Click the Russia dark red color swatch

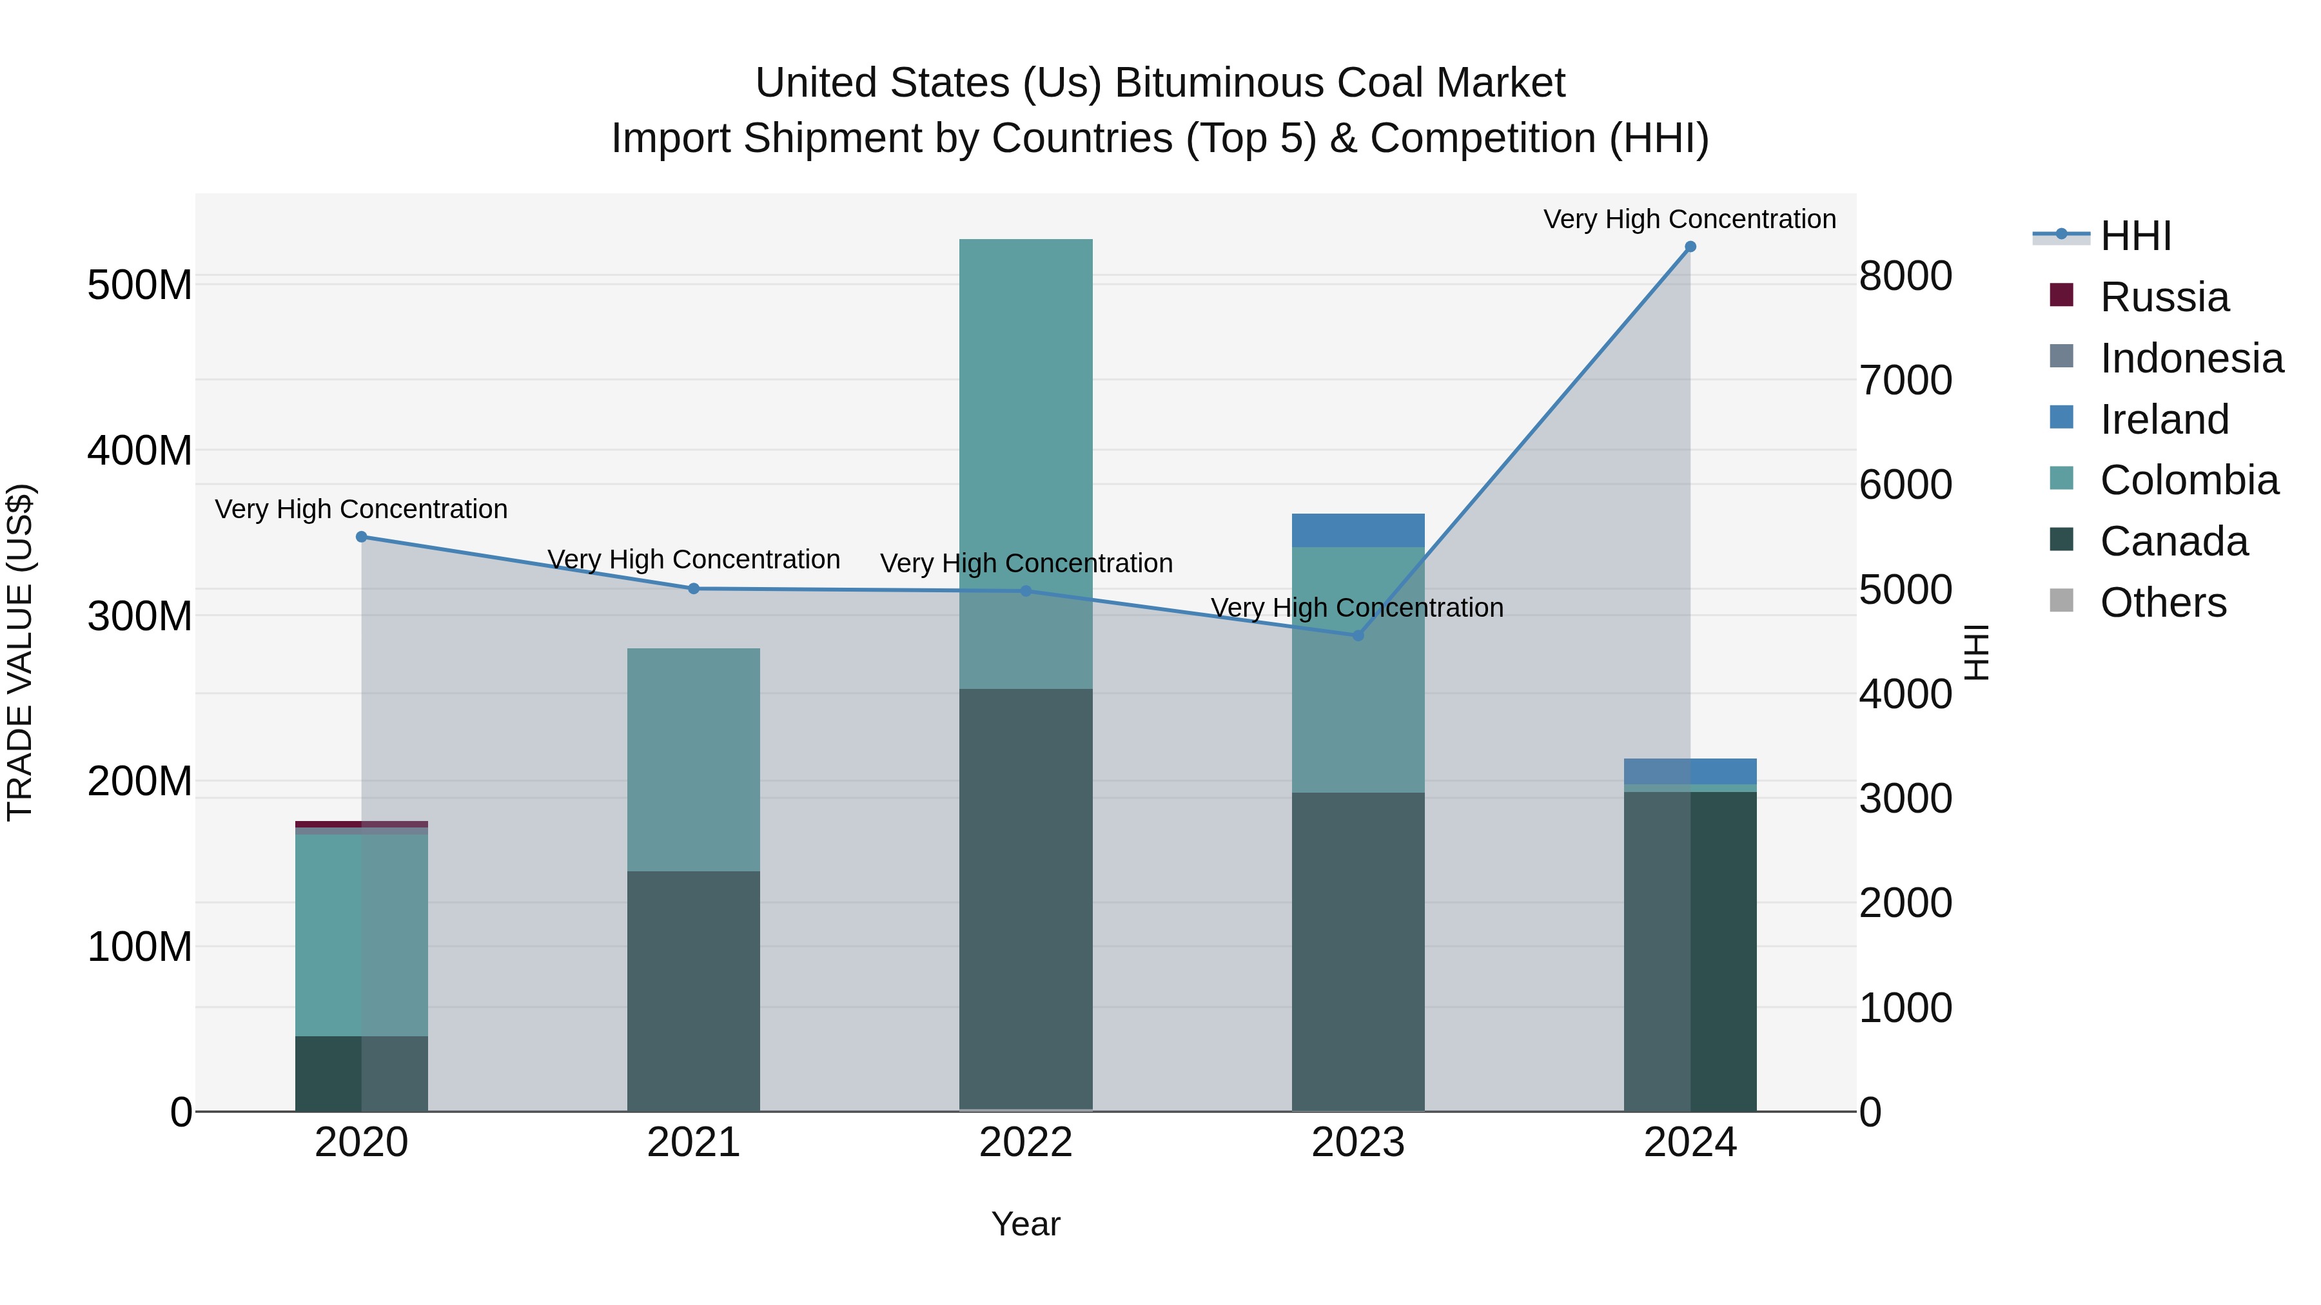pos(2062,295)
